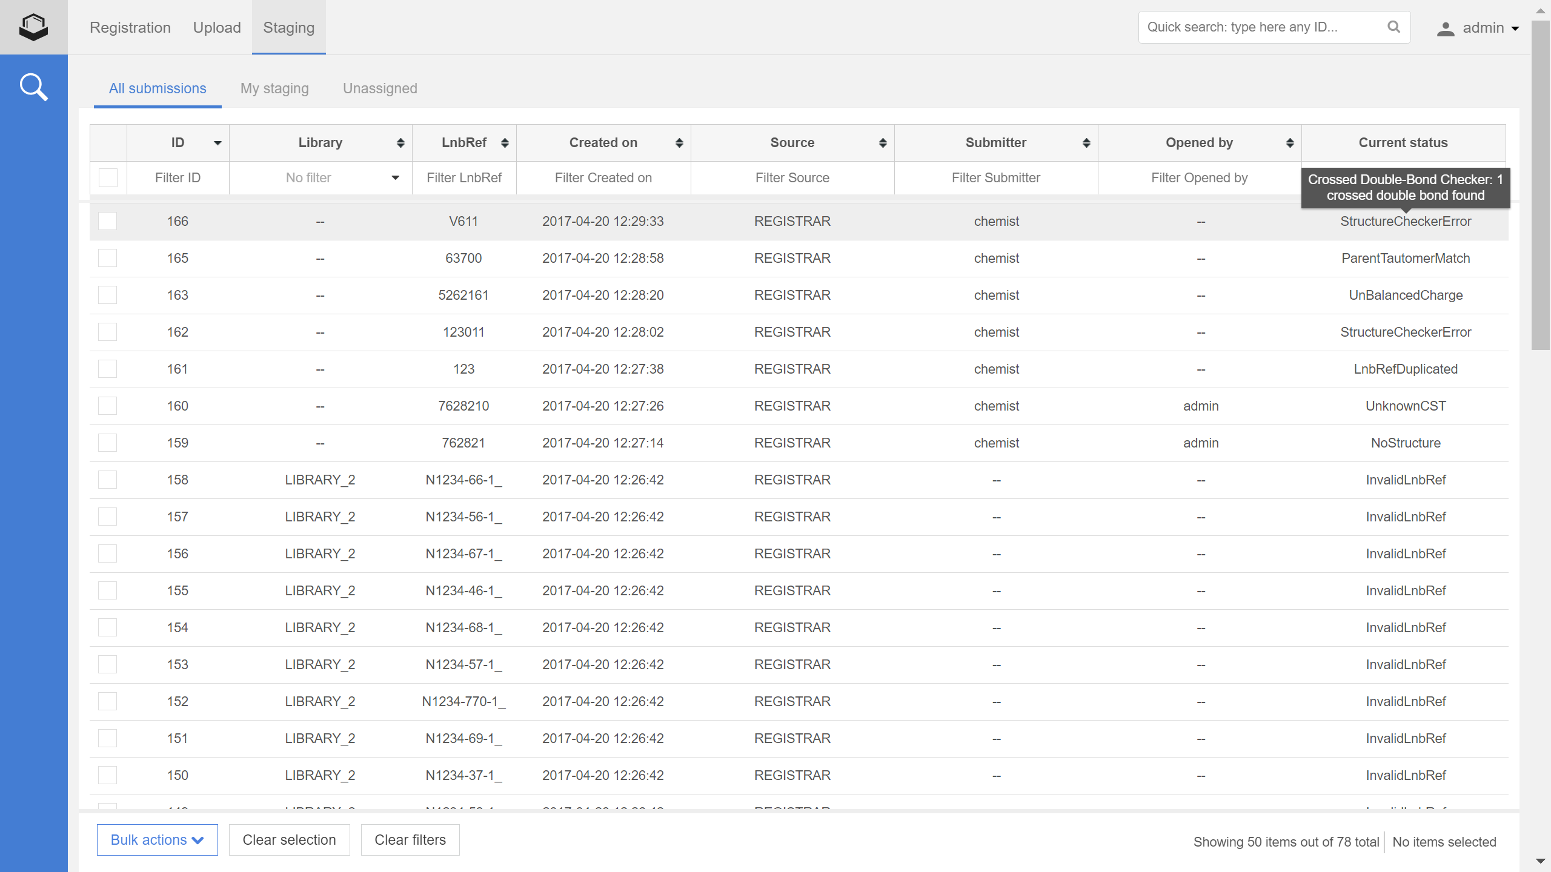Open the Registration menu
The height and width of the screenshot is (872, 1551).
pos(130,27)
